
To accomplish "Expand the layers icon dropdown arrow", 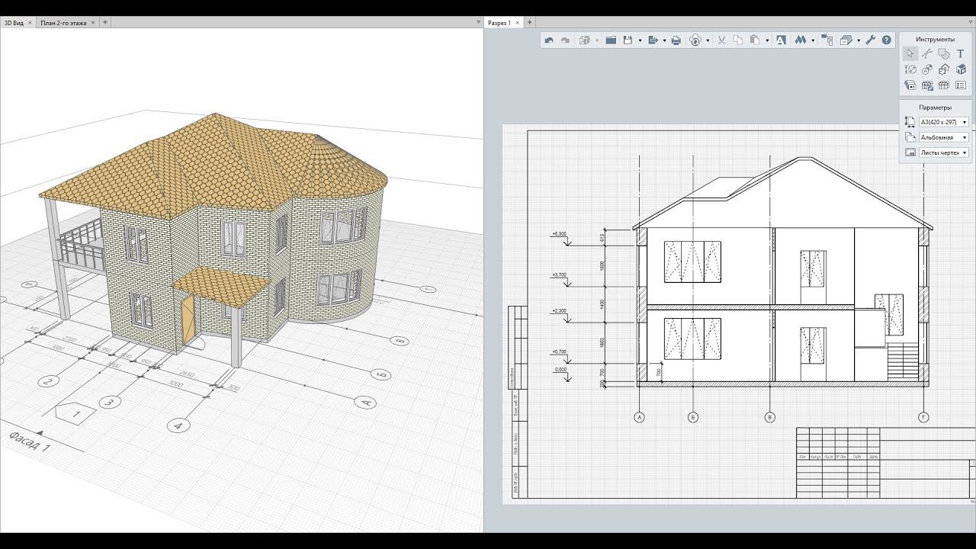I will click(859, 40).
